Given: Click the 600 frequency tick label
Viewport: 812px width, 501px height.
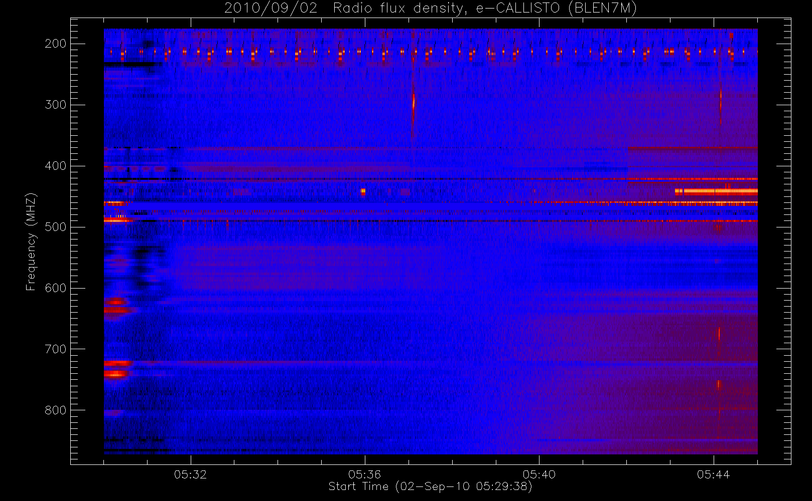Looking at the screenshot, I should pos(55,288).
